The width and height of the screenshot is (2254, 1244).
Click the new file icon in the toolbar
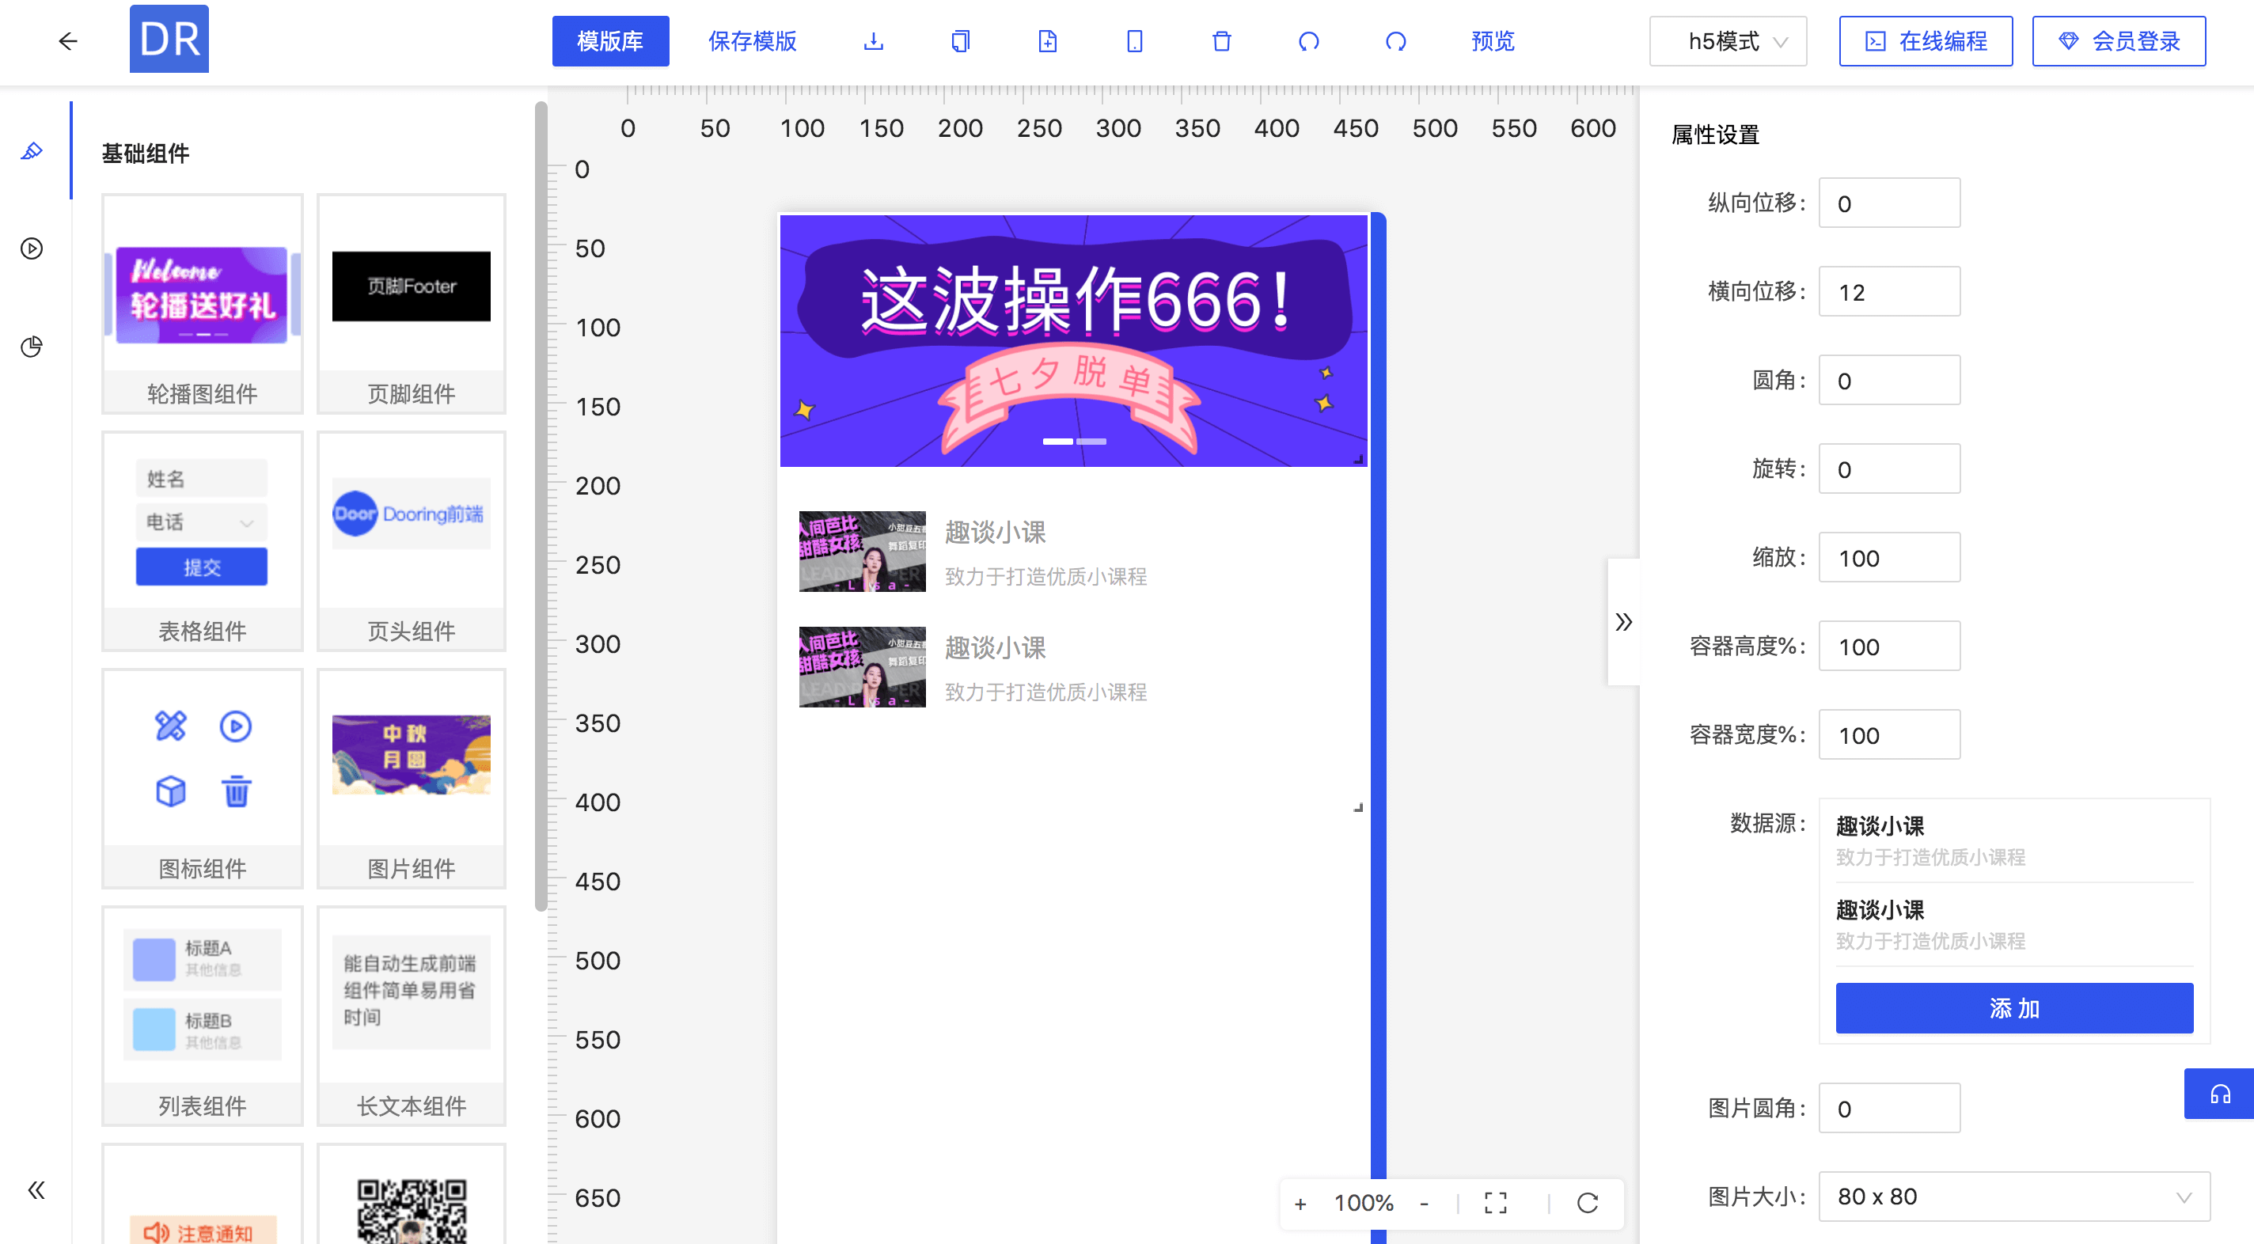[x=1047, y=41]
